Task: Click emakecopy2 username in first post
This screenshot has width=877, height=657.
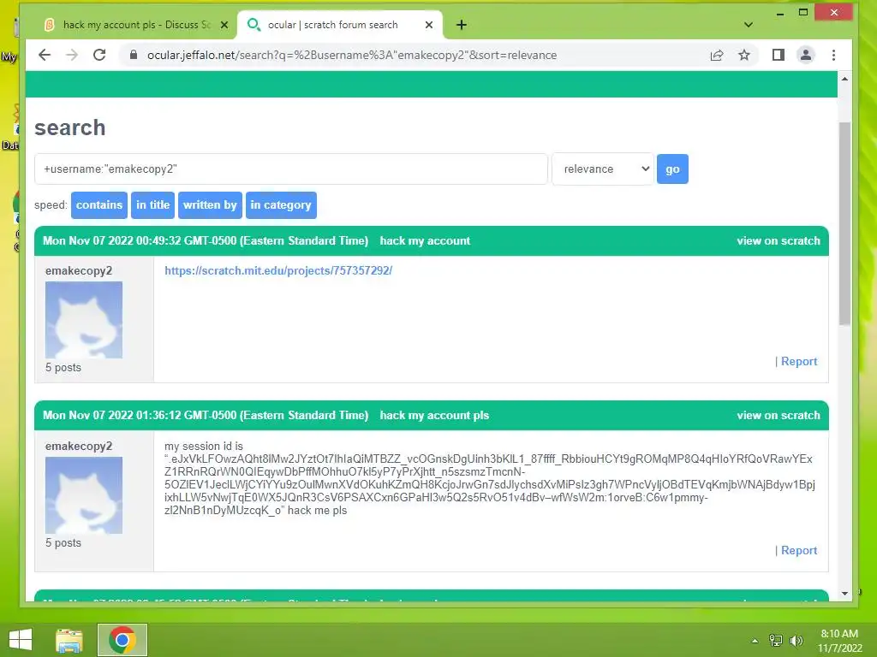Action: tap(78, 270)
